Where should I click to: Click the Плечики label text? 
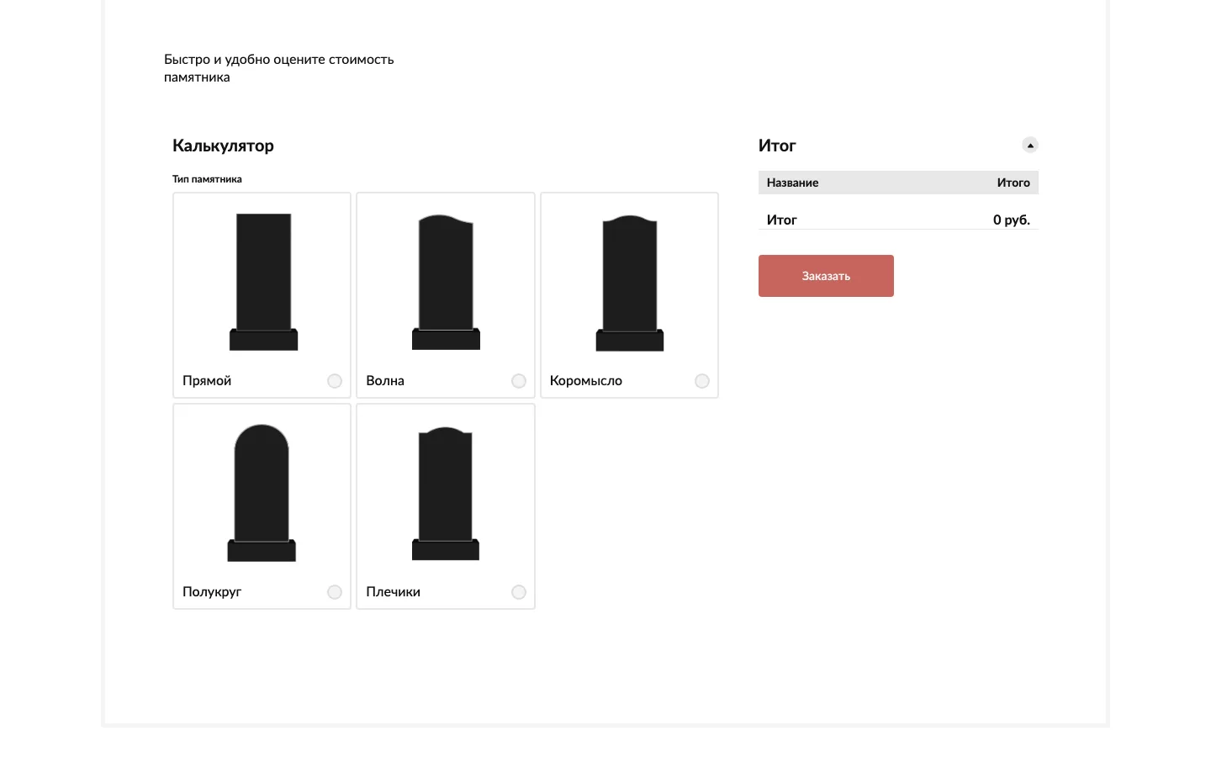(394, 592)
